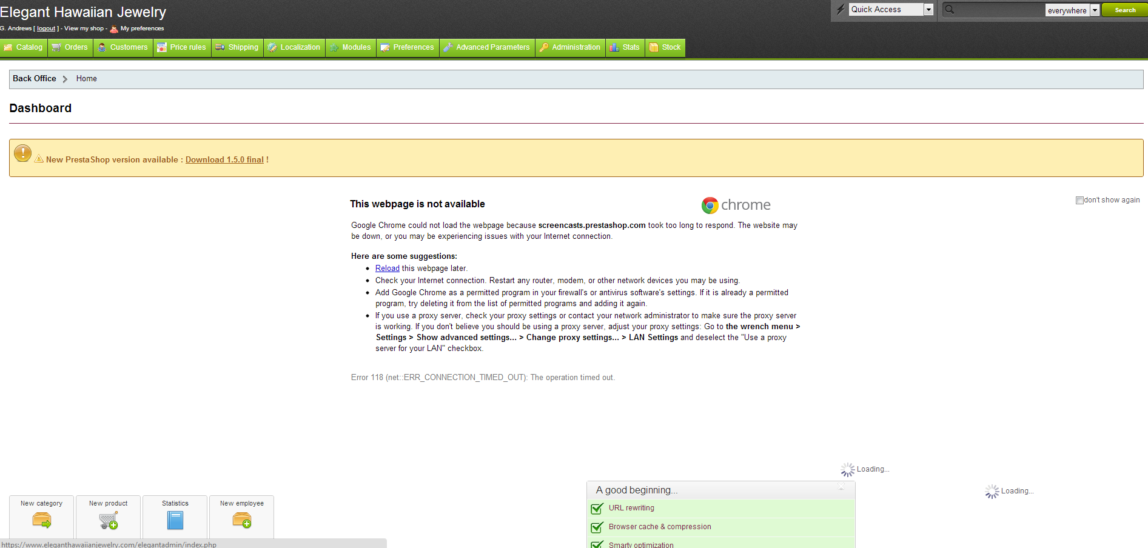The image size is (1148, 548).
Task: Click the New employee icon
Action: 242,520
